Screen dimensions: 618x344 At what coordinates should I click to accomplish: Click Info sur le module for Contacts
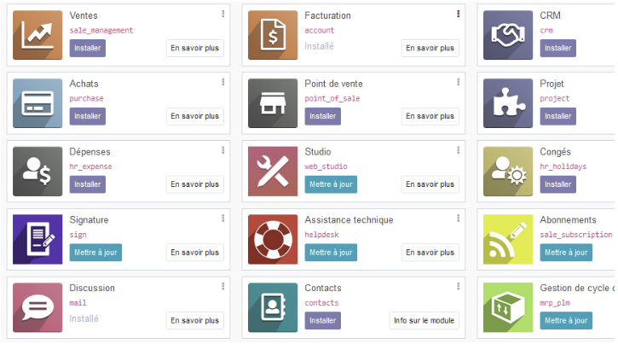pos(425,321)
